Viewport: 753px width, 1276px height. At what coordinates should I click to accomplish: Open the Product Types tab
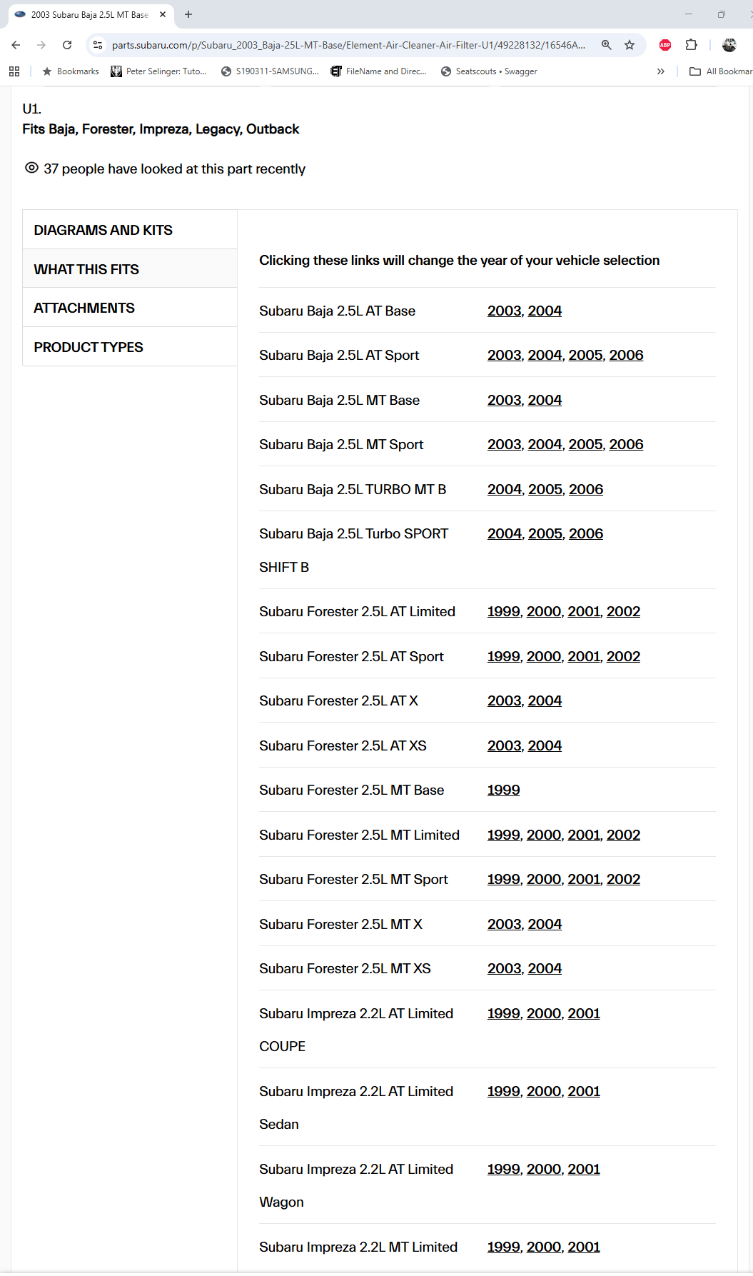click(x=89, y=347)
